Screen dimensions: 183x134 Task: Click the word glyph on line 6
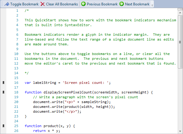tap(91, 35)
